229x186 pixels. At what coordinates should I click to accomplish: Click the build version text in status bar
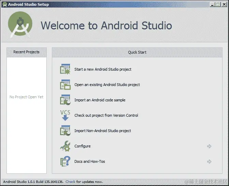click(x=33, y=182)
